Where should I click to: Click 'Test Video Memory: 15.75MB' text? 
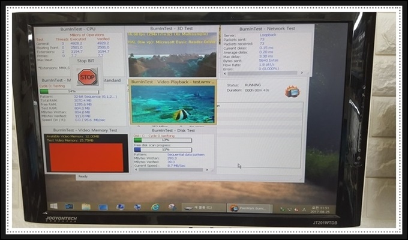70,140
